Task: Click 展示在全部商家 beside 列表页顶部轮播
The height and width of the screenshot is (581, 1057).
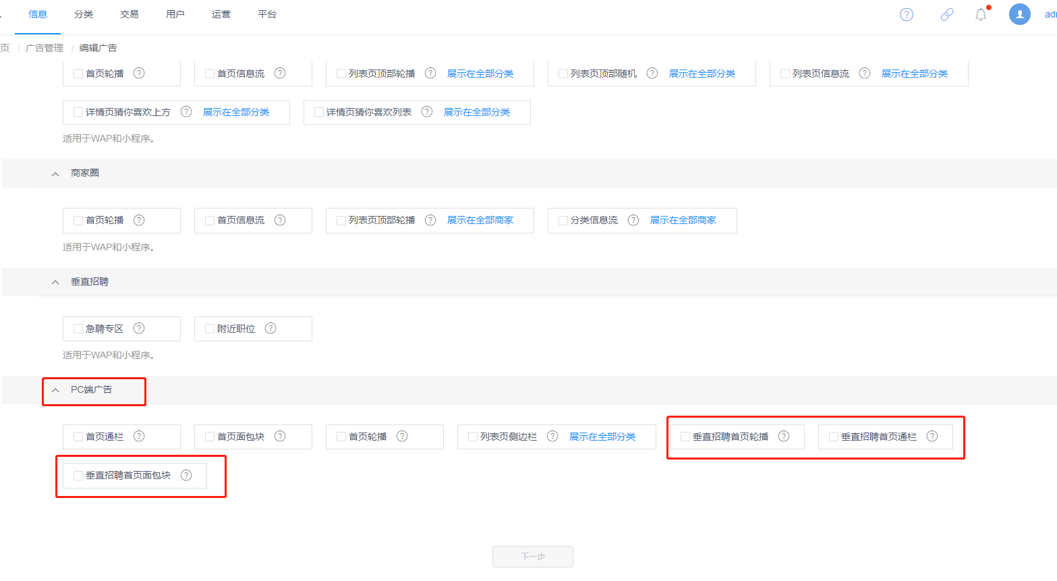Action: pyautogui.click(x=480, y=220)
